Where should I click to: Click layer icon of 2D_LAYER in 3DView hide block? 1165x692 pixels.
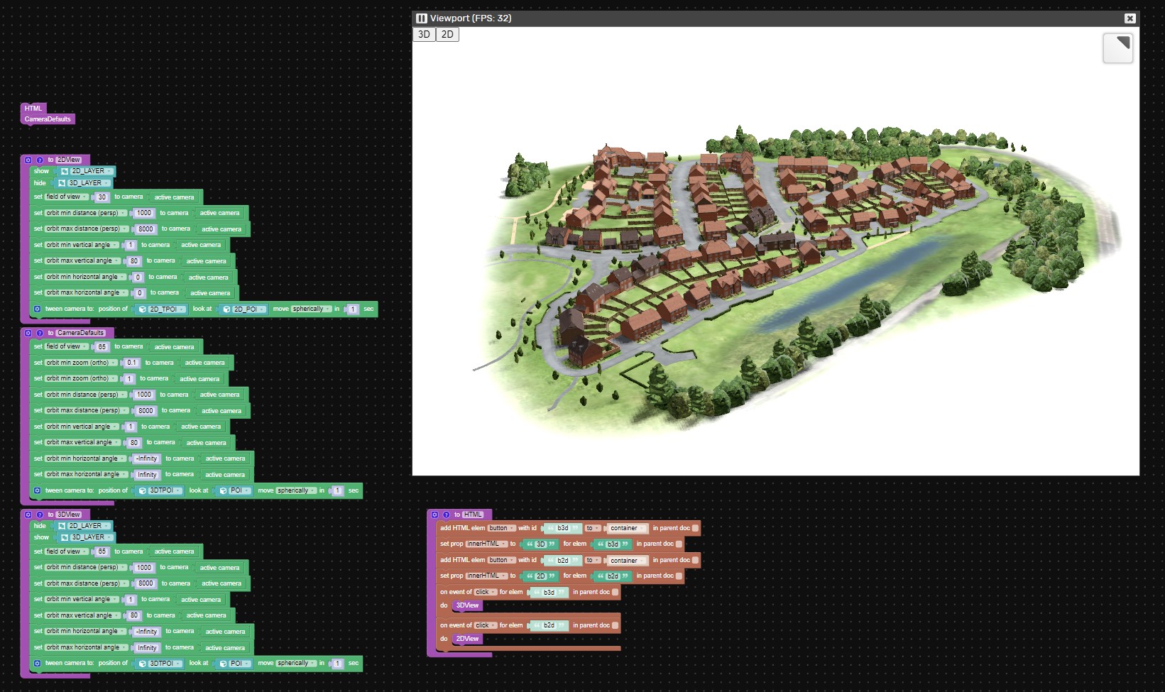pyautogui.click(x=62, y=526)
